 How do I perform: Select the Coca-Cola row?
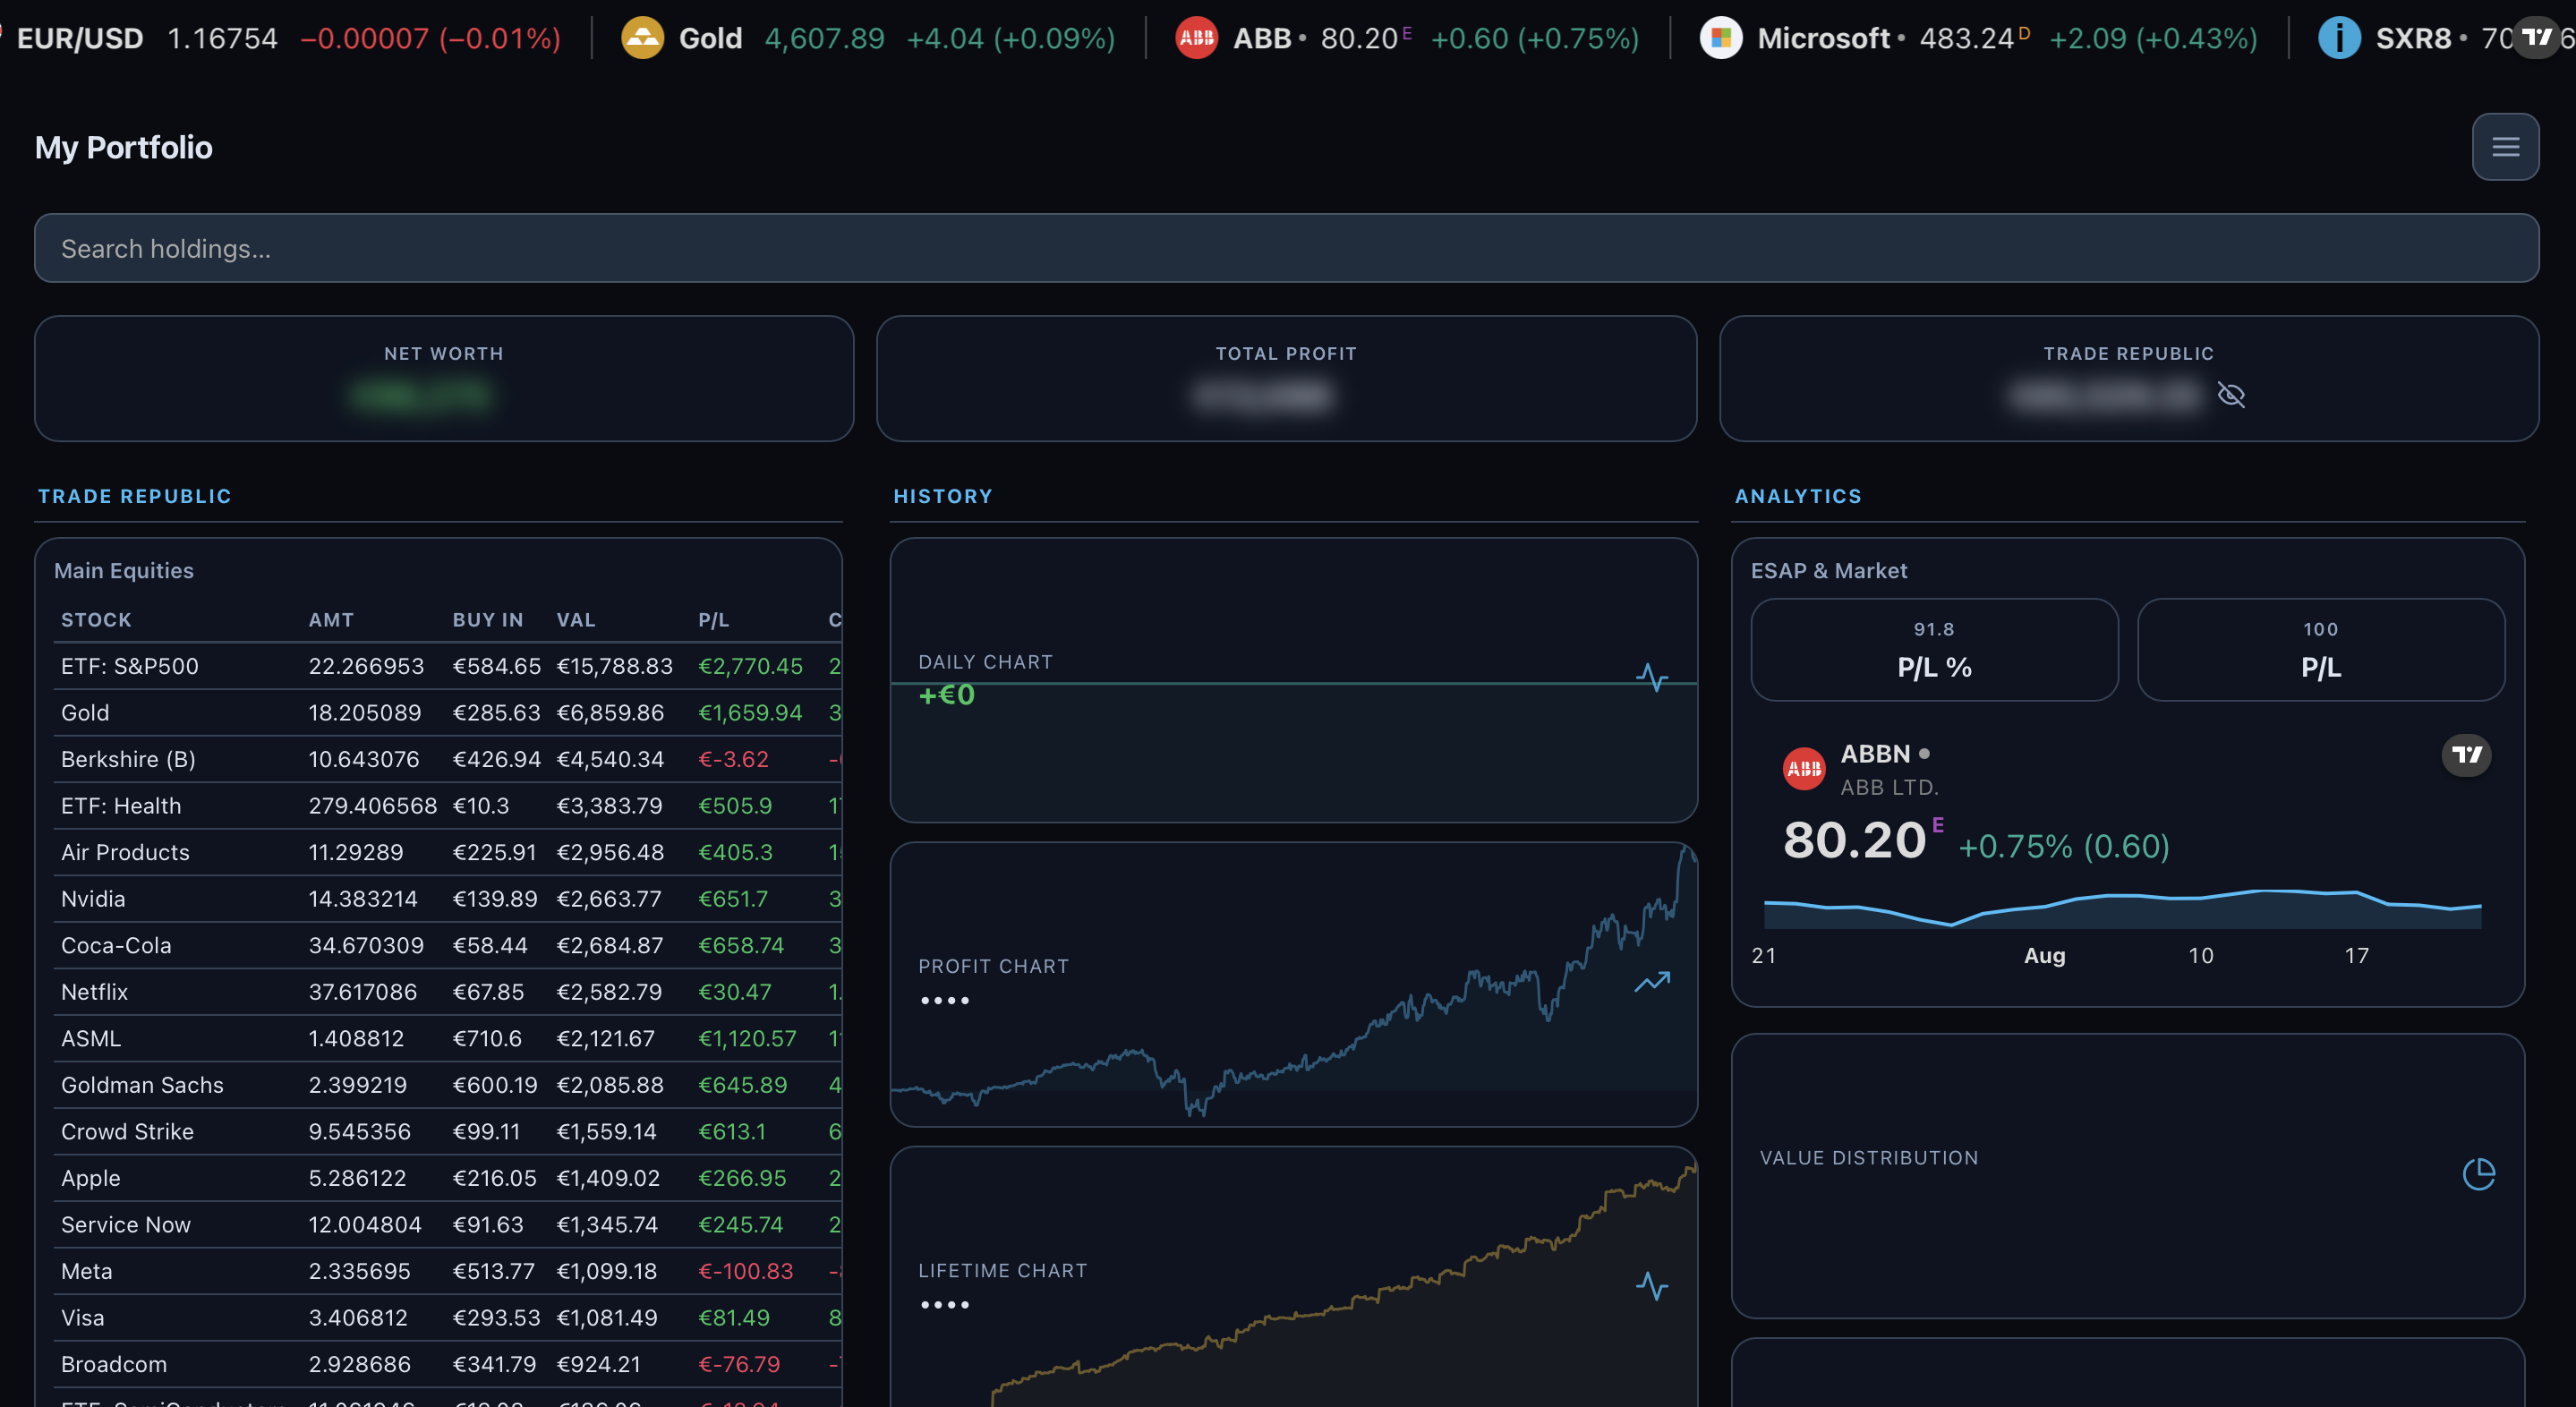point(448,945)
